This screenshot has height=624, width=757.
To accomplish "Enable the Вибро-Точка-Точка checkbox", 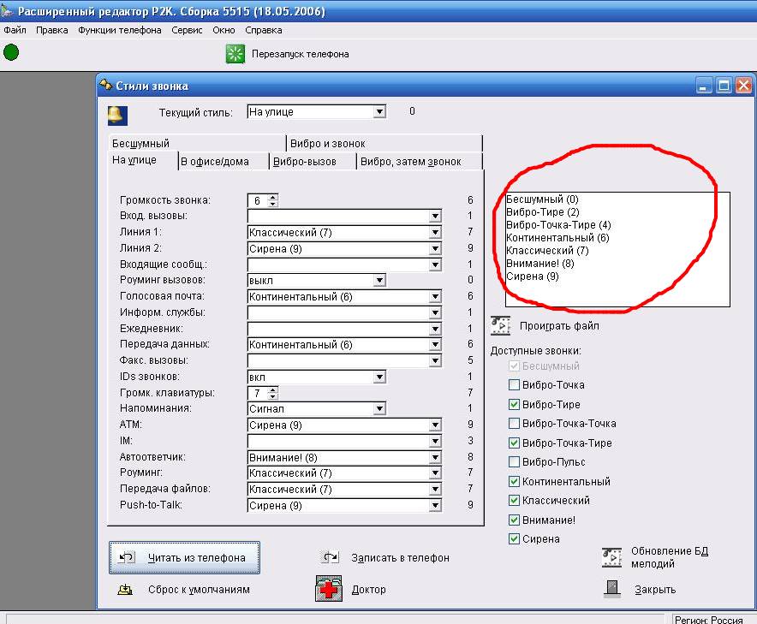I will click(514, 423).
